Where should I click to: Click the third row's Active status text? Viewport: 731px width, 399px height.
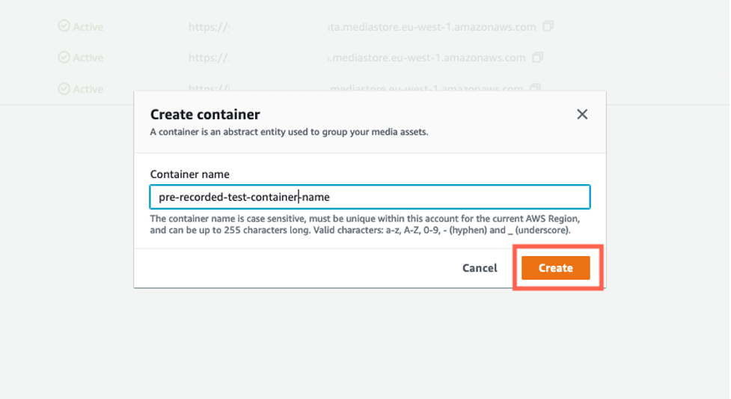(88, 89)
